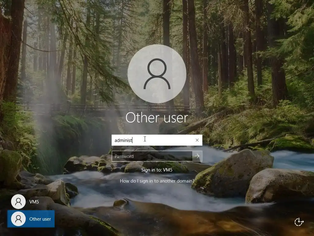314x236 pixels.
Task: Open 'How do I sign in to another domain?' link
Action: tap(157, 181)
